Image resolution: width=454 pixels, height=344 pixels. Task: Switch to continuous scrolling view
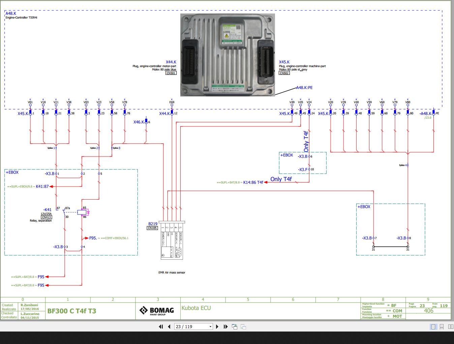click(442, 326)
